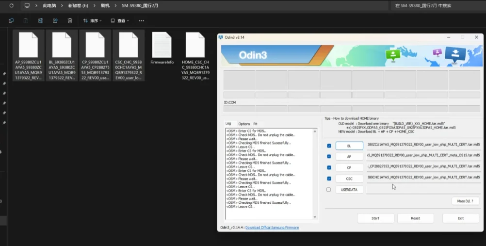Uncheck the CP checkbox in Odin

click(x=329, y=167)
